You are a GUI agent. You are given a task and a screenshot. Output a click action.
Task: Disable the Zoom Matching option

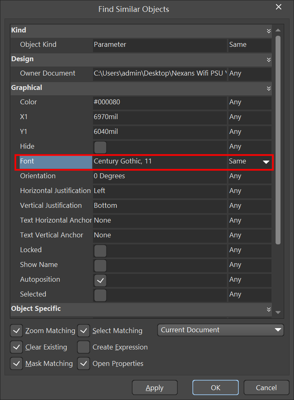coord(16,331)
